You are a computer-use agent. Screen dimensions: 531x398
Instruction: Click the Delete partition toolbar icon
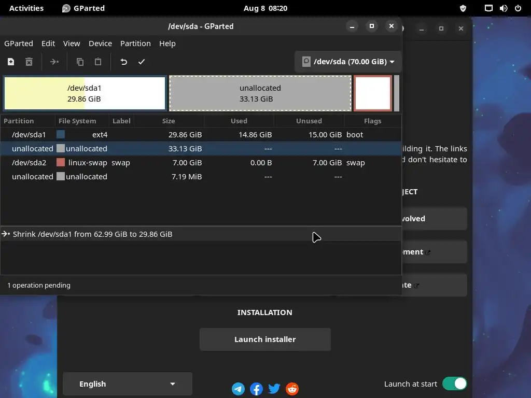[x=29, y=62]
